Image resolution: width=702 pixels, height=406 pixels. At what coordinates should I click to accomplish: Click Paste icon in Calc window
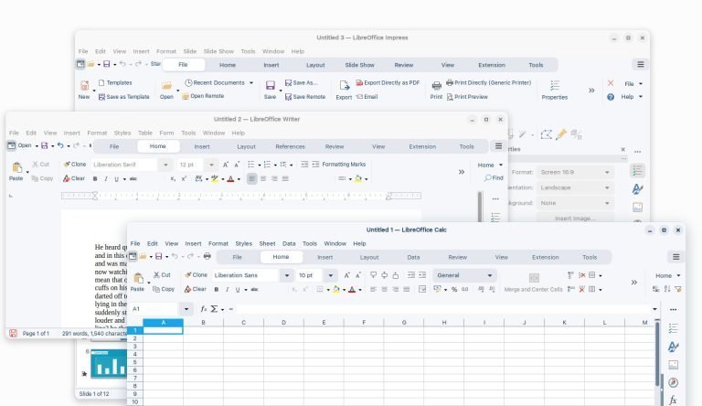[138, 278]
